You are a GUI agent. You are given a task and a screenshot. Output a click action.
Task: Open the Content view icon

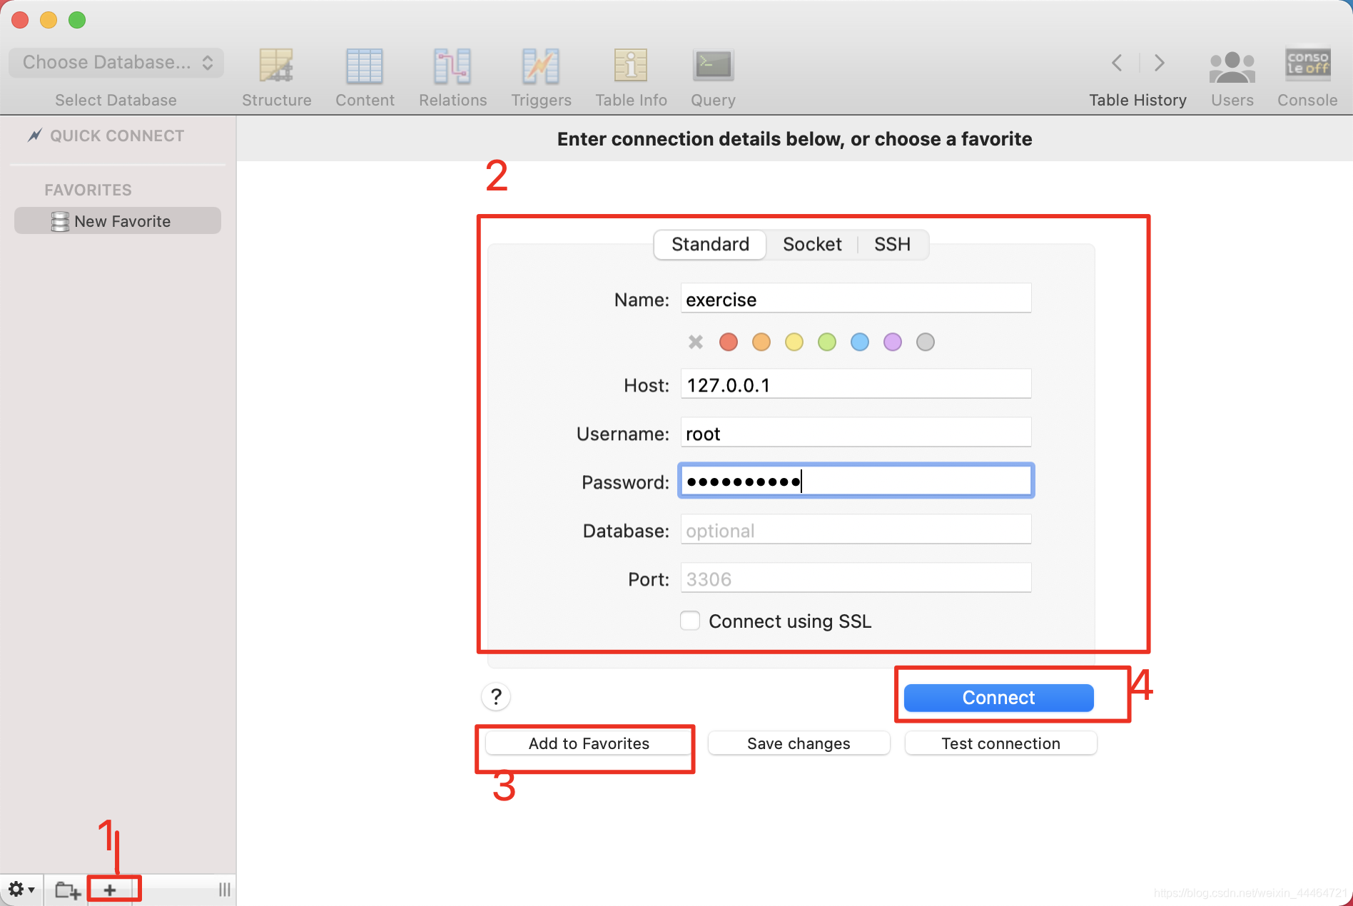[x=365, y=66]
